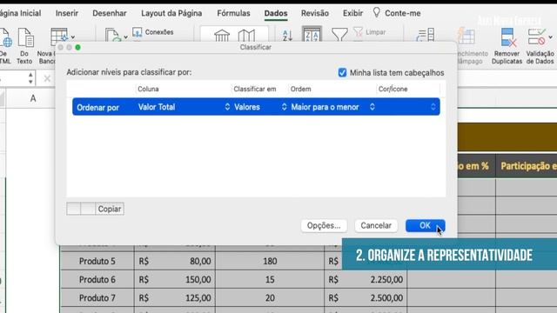Click the Conte-me lightbulb icon

[x=377, y=13]
